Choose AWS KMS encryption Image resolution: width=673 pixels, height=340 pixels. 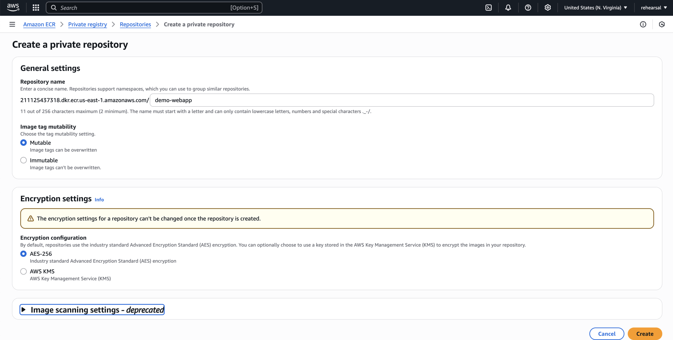tap(24, 271)
